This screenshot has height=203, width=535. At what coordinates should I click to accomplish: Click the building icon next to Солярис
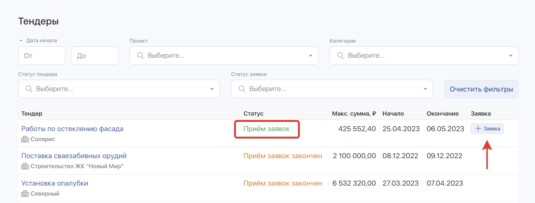tap(25, 139)
